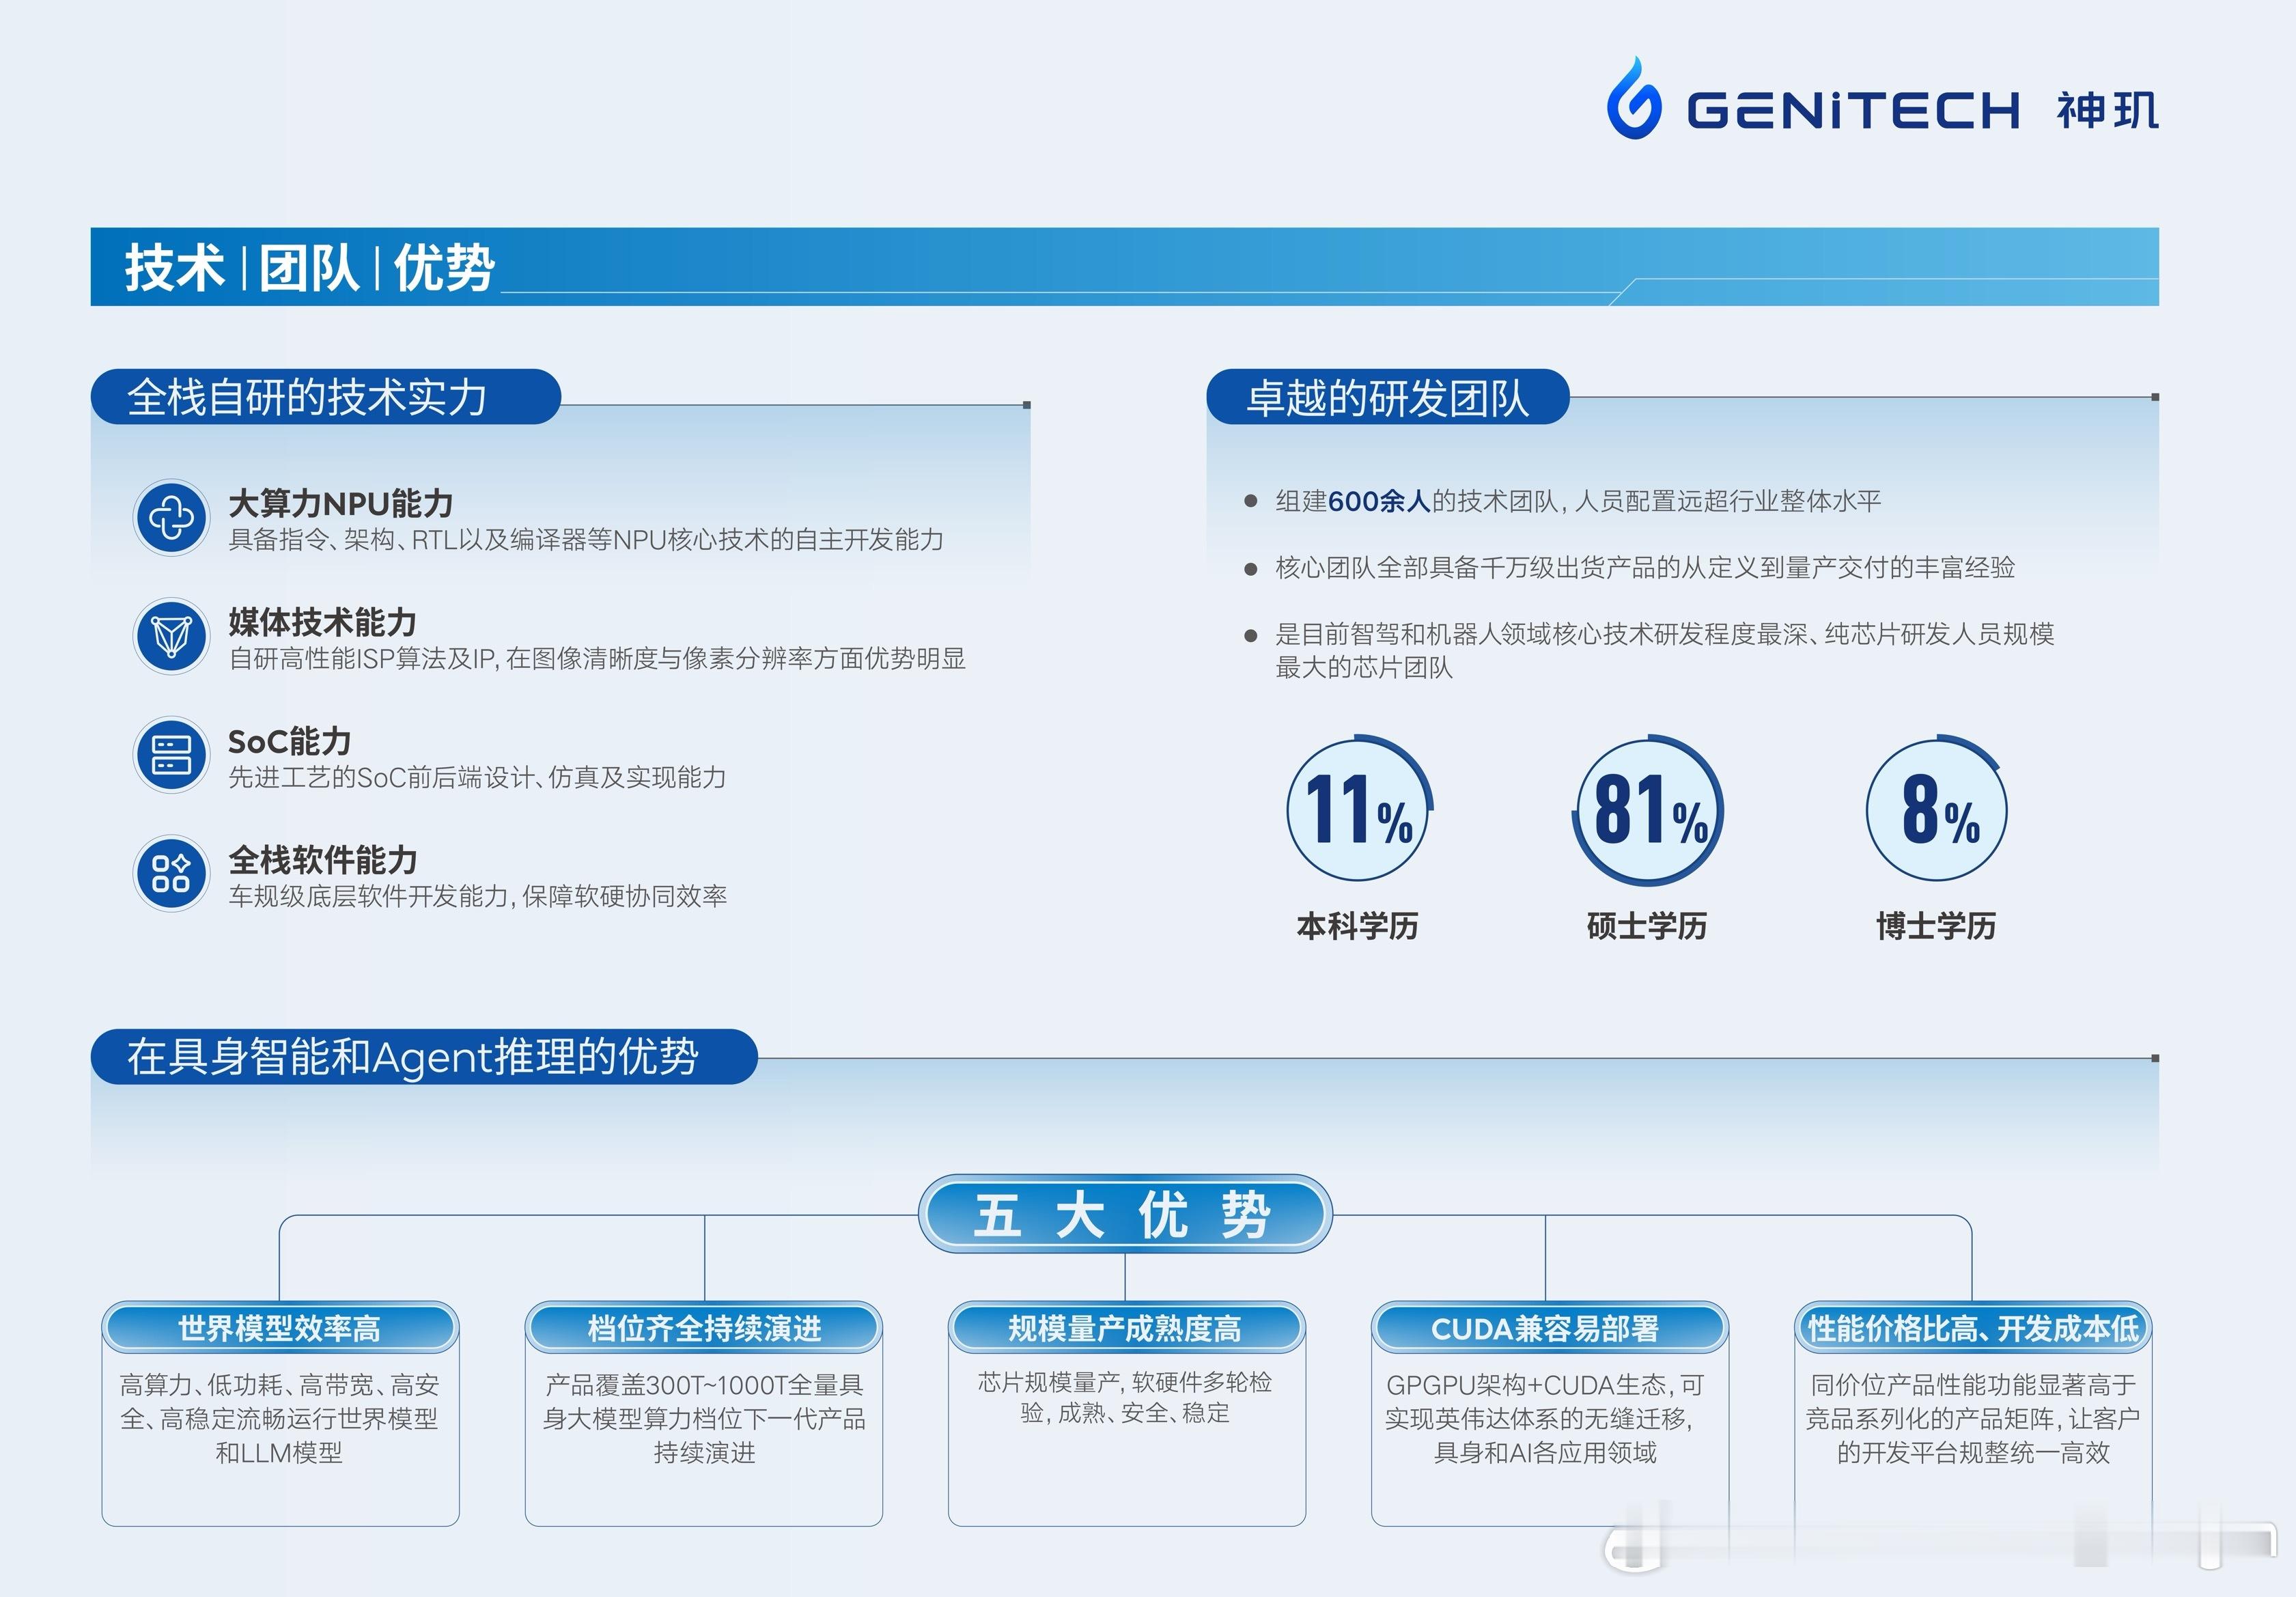The image size is (2296, 1597).
Task: Select the 规模量产成熟度高 header
Action: click(x=1126, y=1328)
